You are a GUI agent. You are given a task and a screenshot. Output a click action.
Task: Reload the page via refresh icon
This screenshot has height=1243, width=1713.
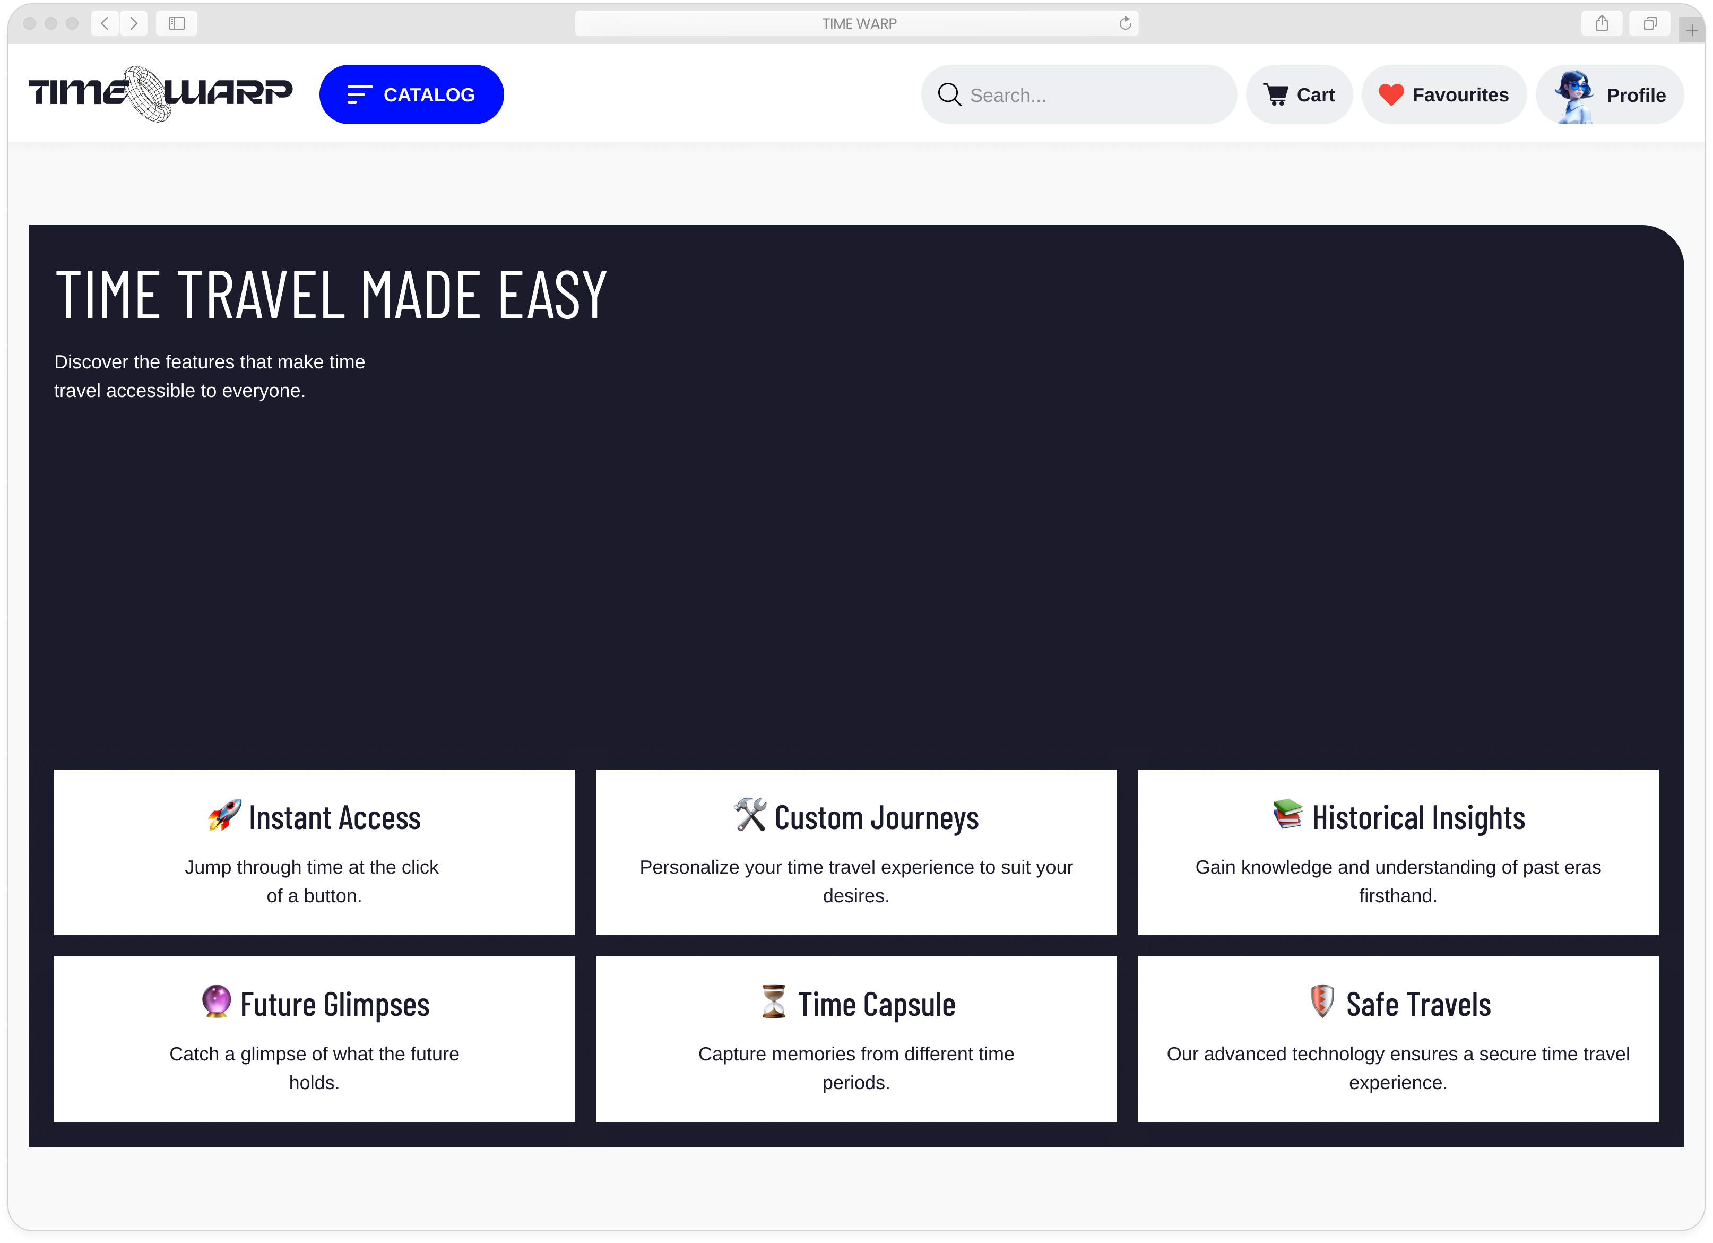tap(1124, 23)
